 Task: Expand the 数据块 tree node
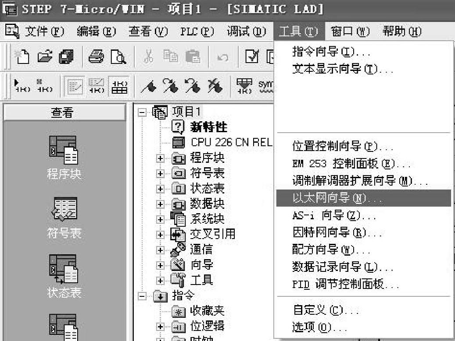pyautogui.click(x=160, y=204)
